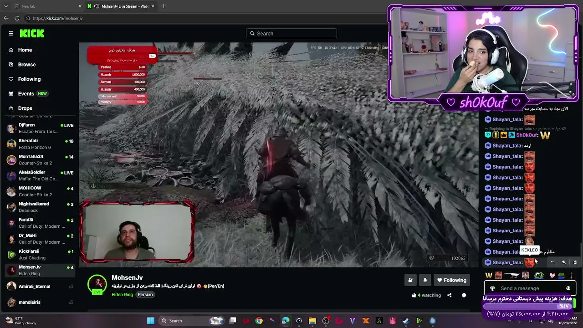Viewport: 583px width, 328px height.
Task: Open Amirali_Eternal offline channel
Action: pos(39,286)
